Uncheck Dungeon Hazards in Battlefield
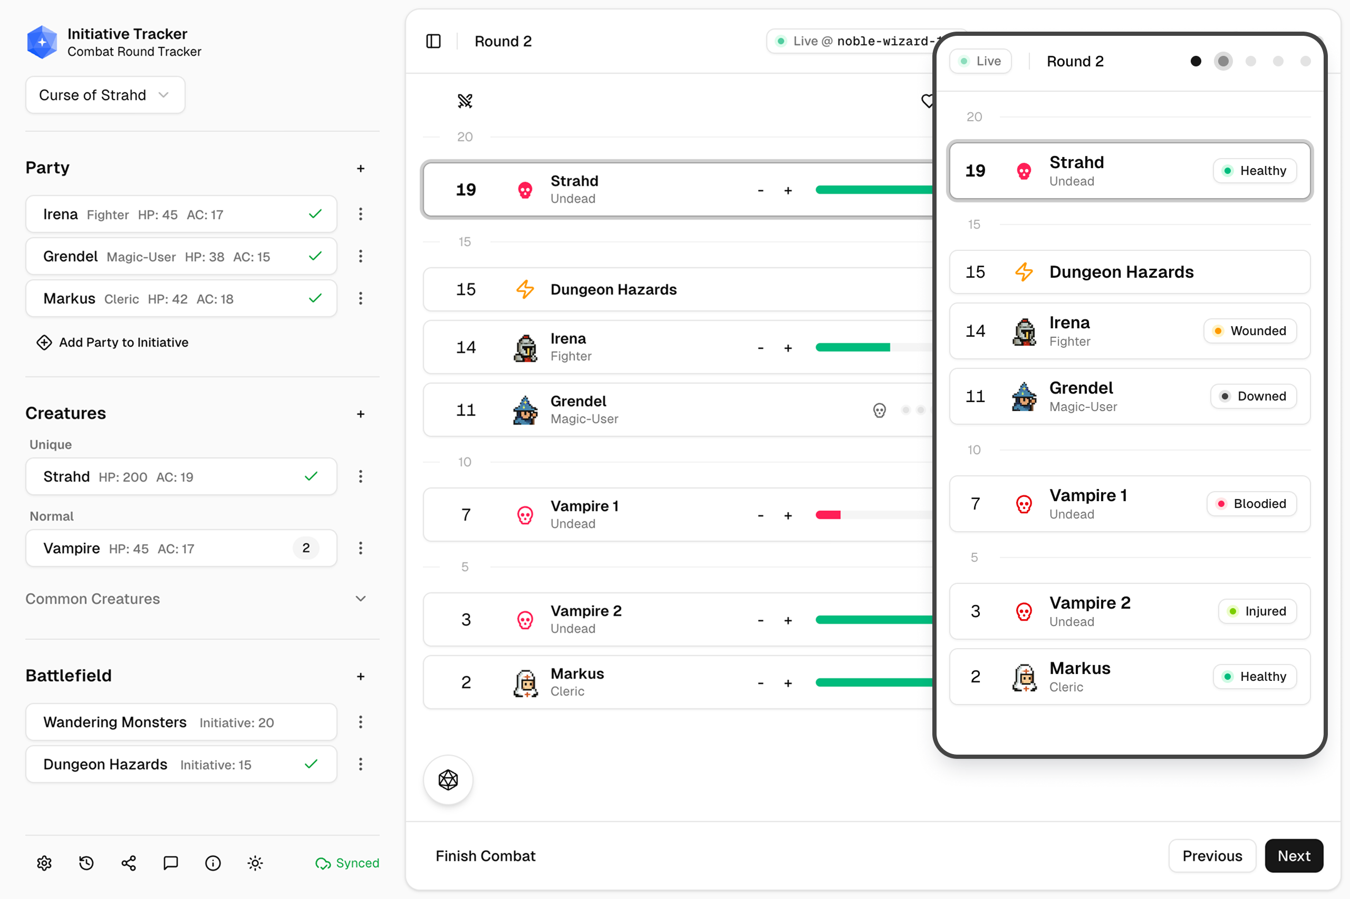This screenshot has height=899, width=1350. point(312,764)
